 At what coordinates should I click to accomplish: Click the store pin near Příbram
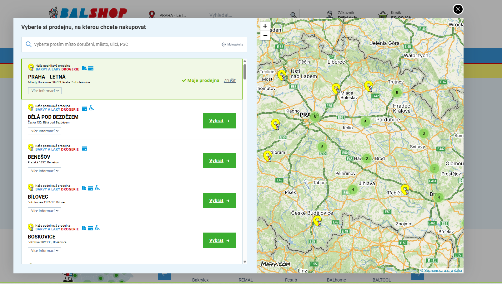click(x=267, y=155)
